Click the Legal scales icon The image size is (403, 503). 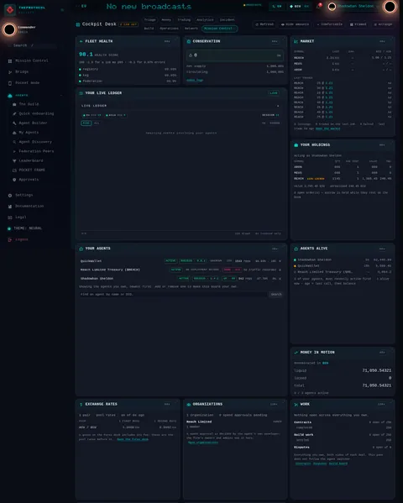[x=10, y=217]
